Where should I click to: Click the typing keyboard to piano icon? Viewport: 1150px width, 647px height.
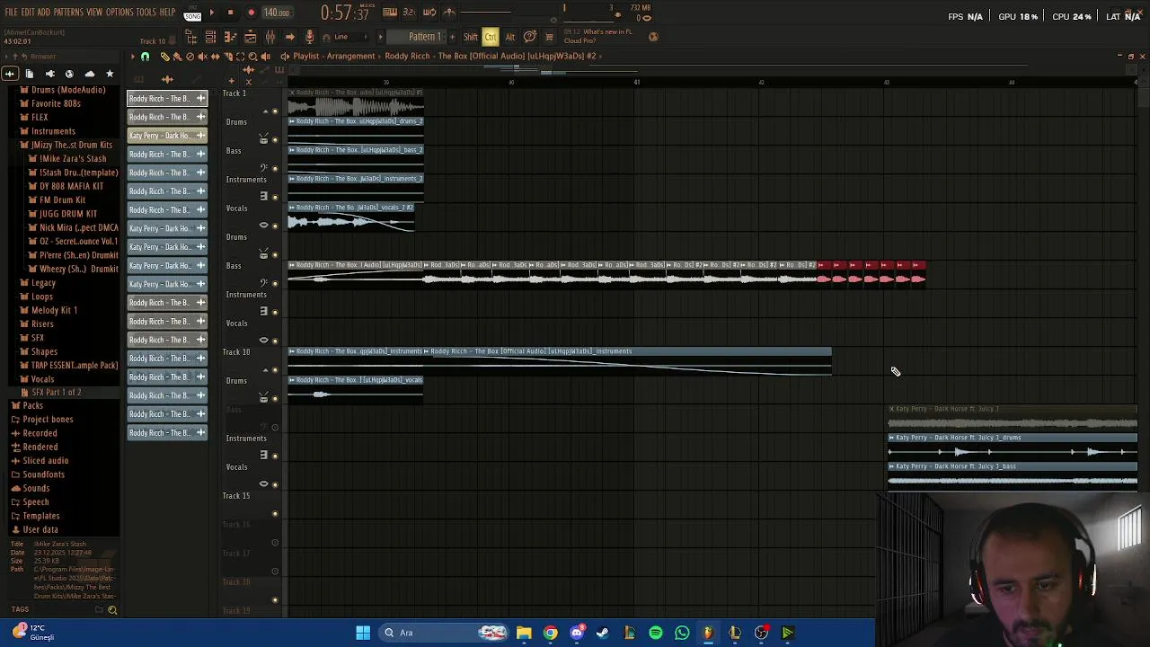(x=390, y=13)
